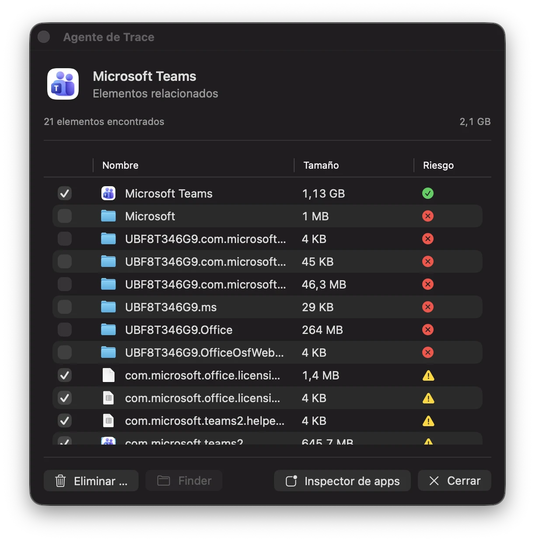535x542 pixels.
Task: Click the Teams icon in the Microsoft Teams row
Action: point(108,193)
